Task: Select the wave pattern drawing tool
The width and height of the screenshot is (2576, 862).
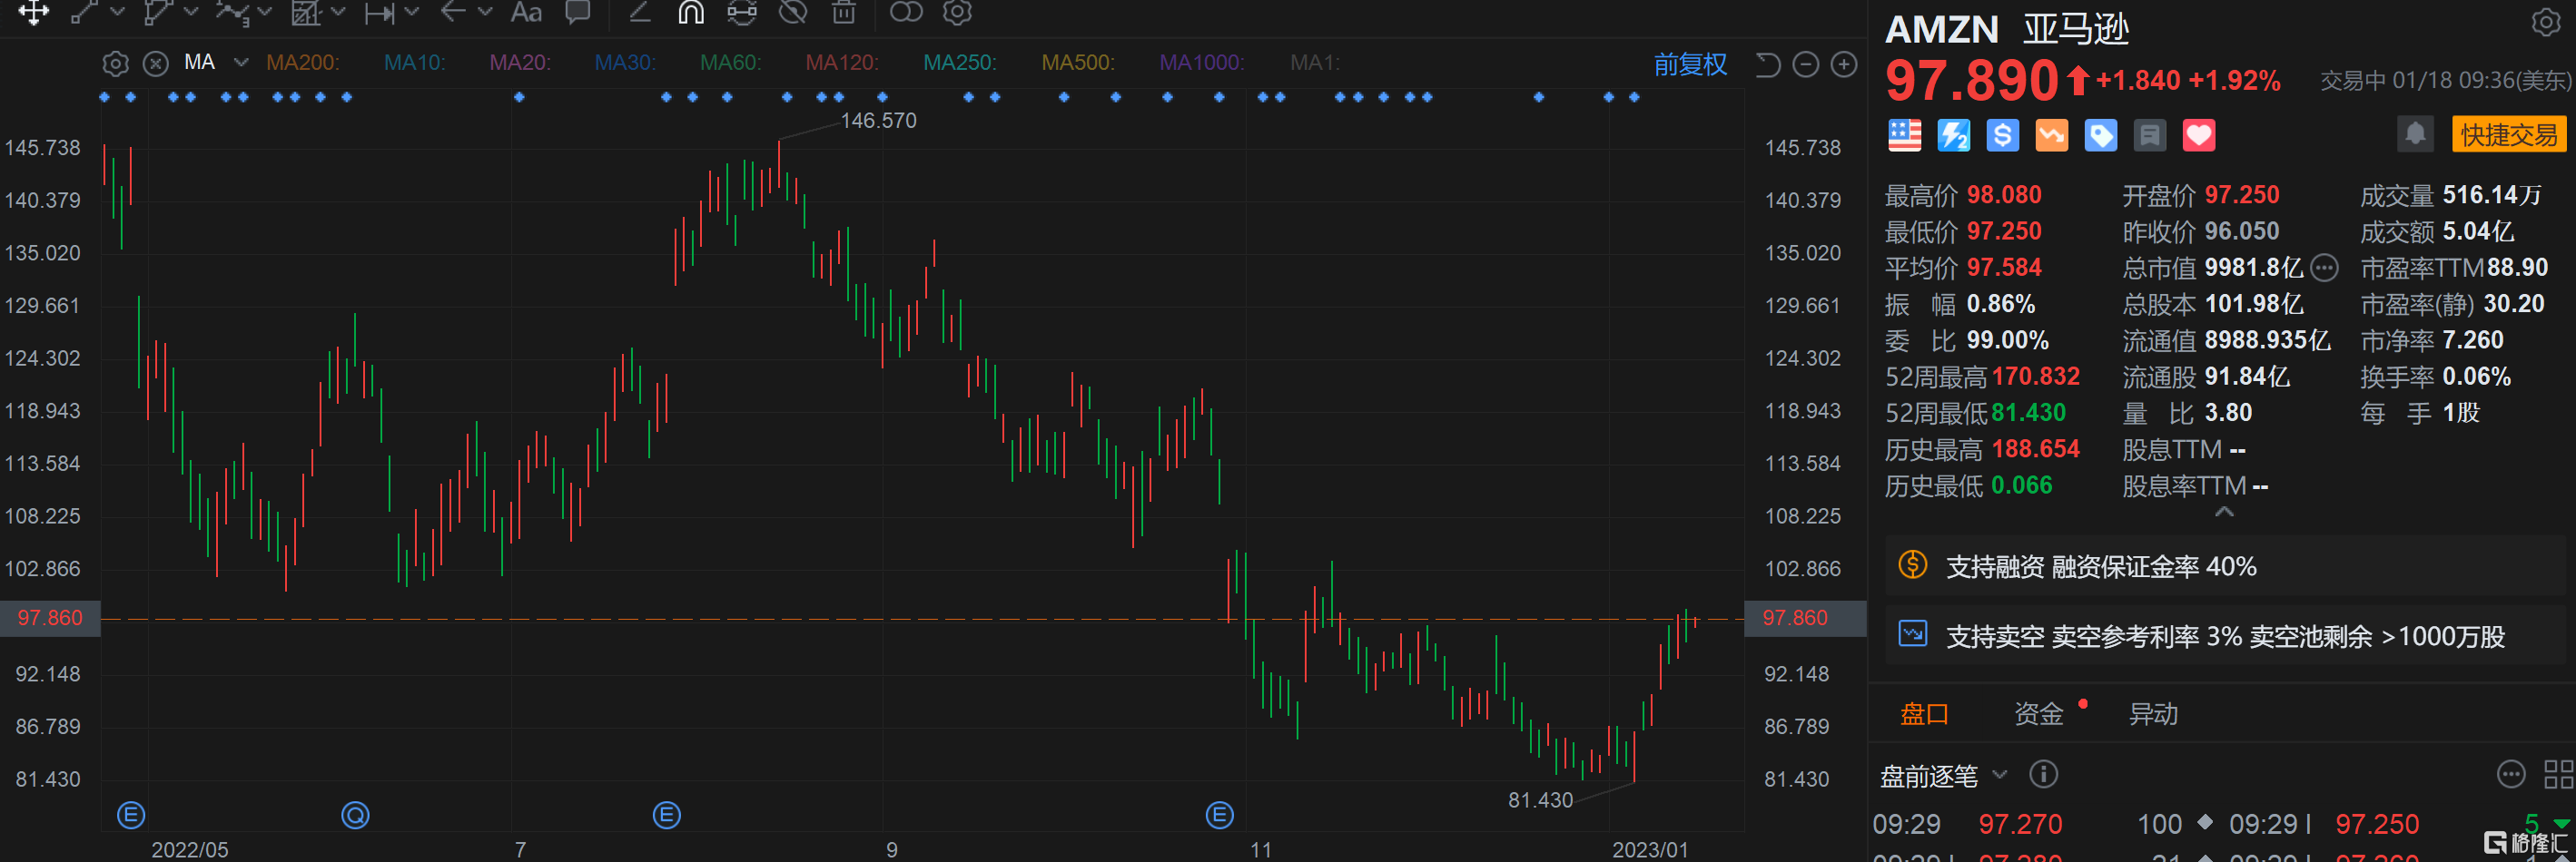Action: click(232, 12)
